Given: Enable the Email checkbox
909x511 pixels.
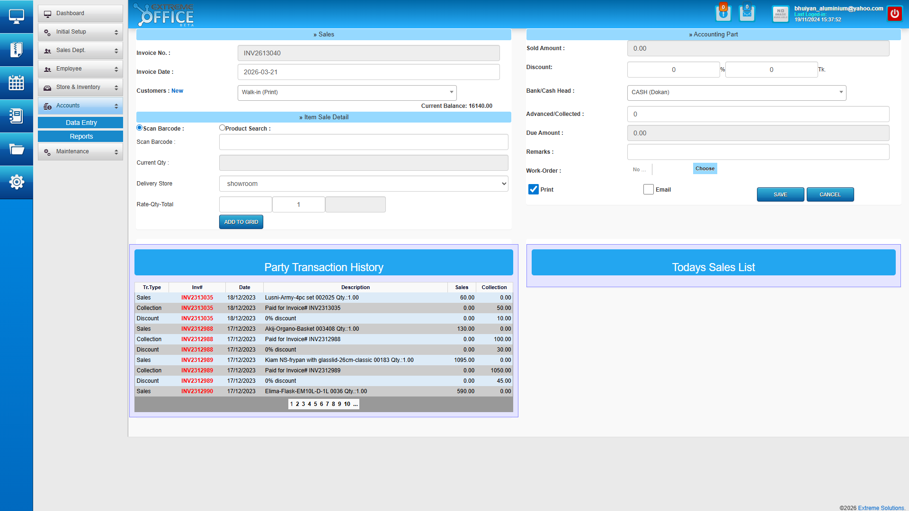Looking at the screenshot, I should pyautogui.click(x=649, y=189).
